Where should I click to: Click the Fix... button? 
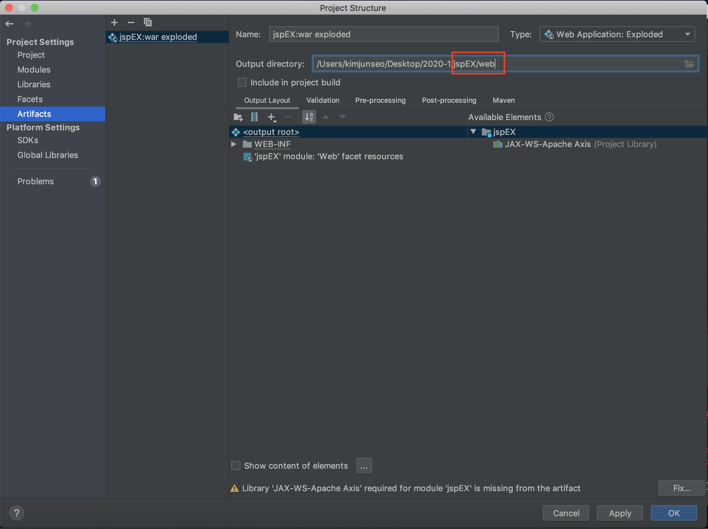coord(681,488)
